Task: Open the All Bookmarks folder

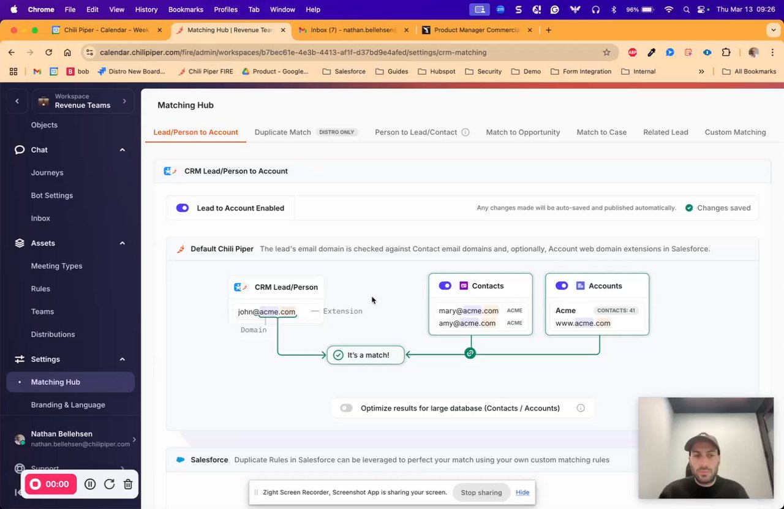Action: (x=750, y=72)
